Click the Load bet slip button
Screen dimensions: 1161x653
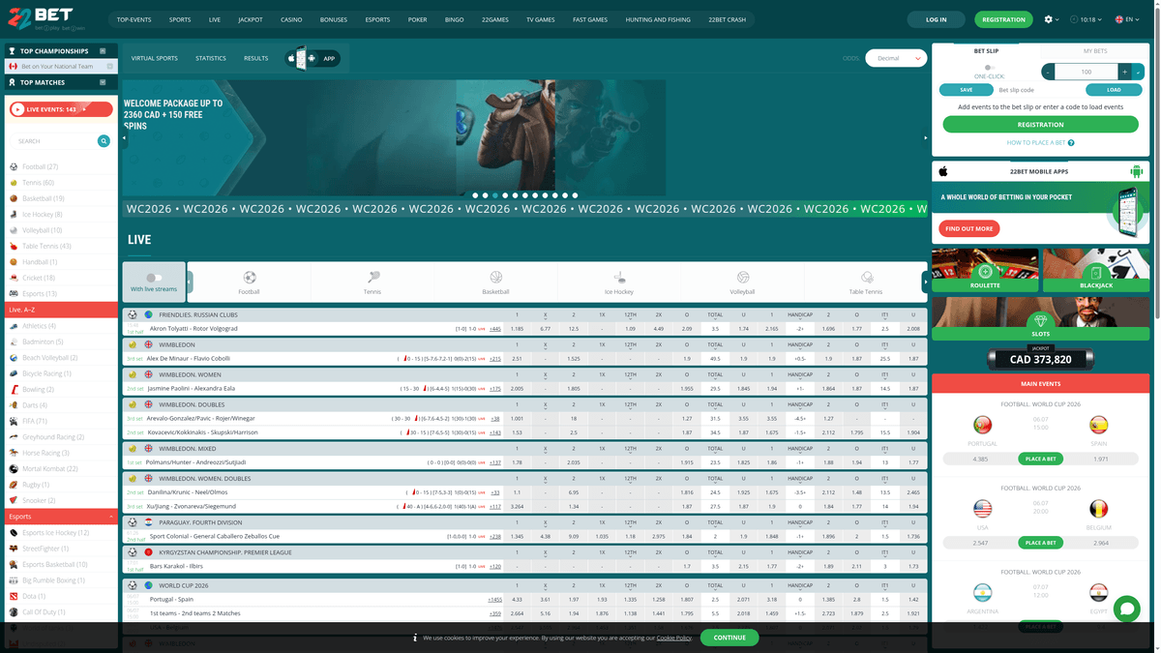(x=1116, y=90)
